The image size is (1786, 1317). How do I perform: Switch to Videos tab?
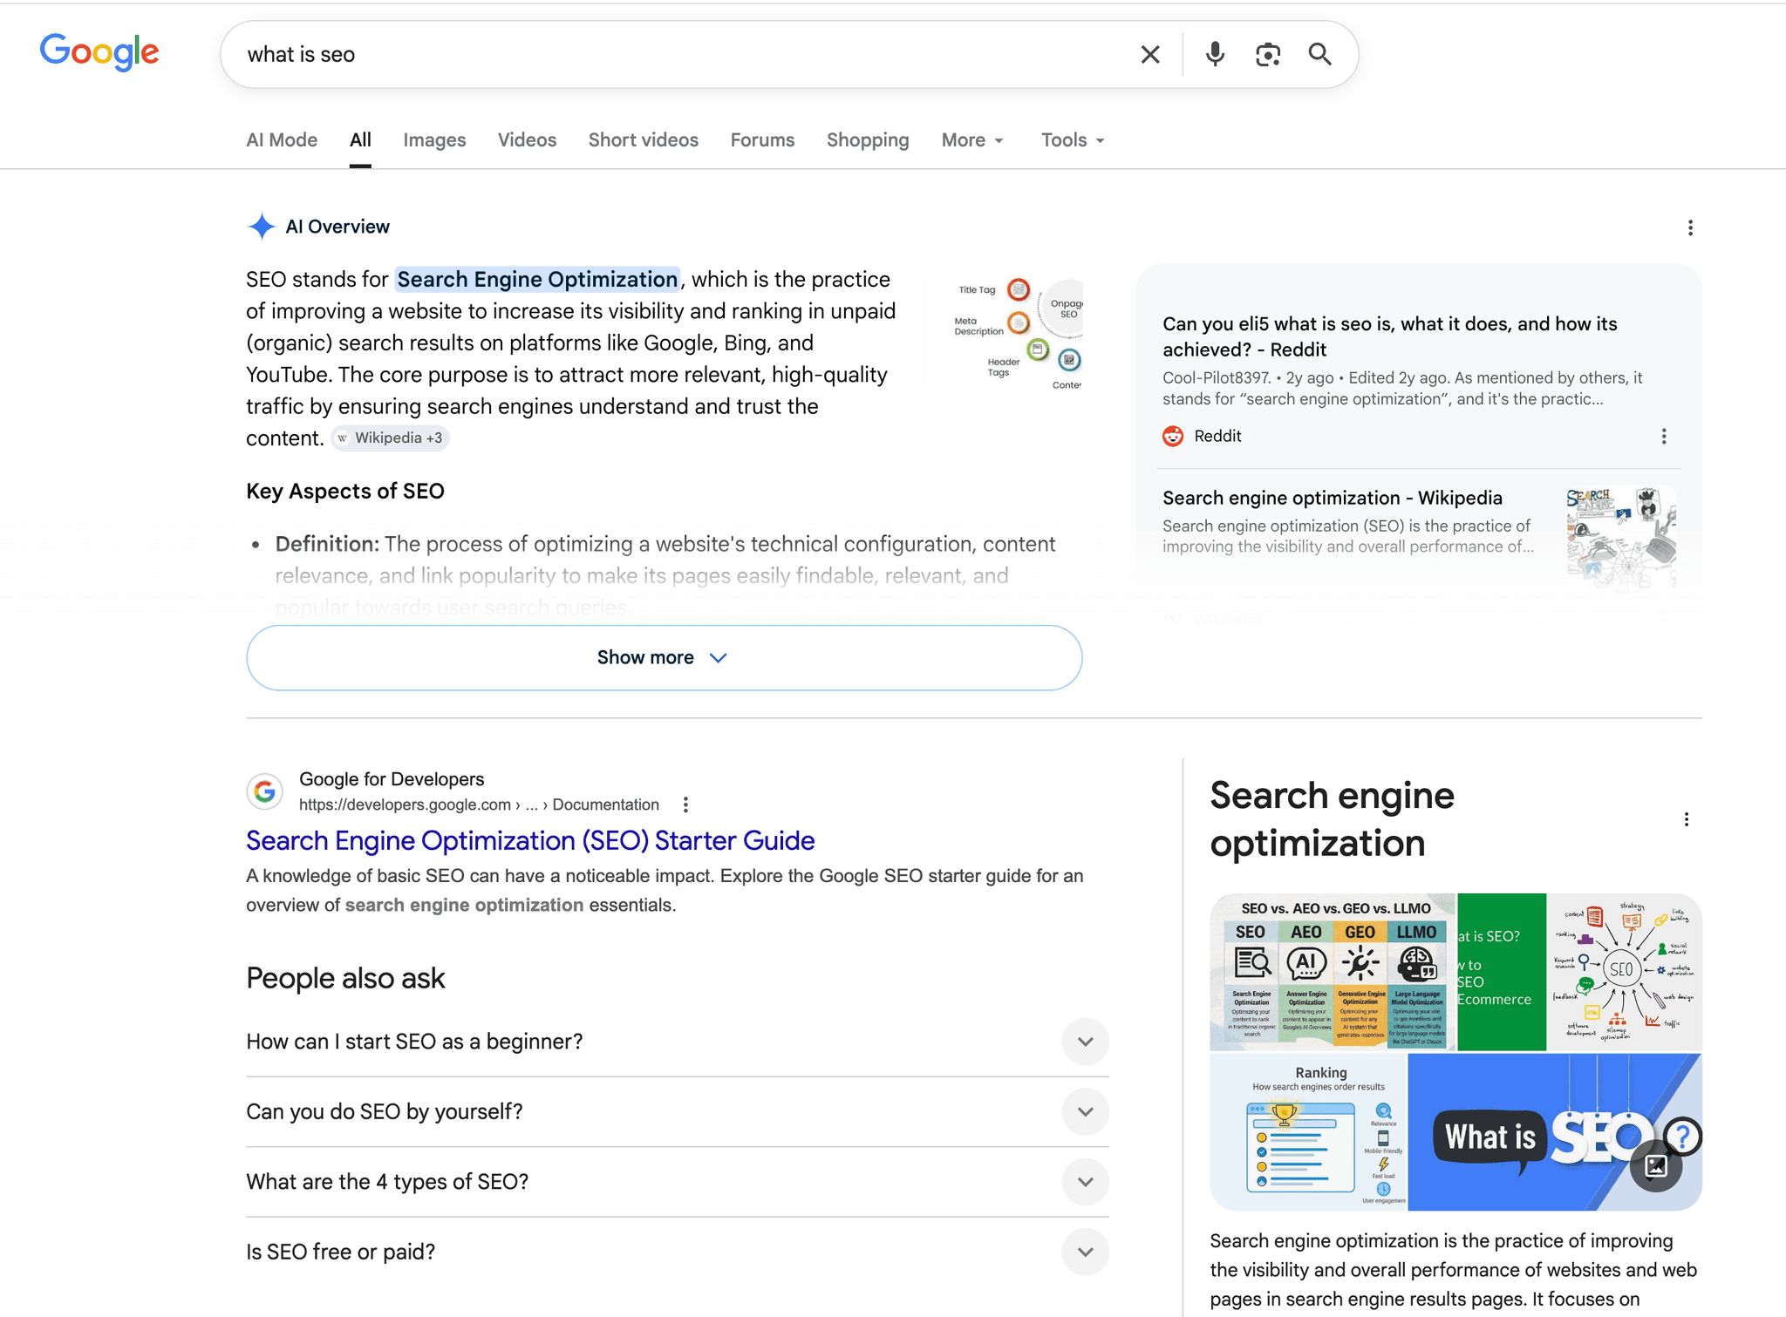pyautogui.click(x=527, y=140)
